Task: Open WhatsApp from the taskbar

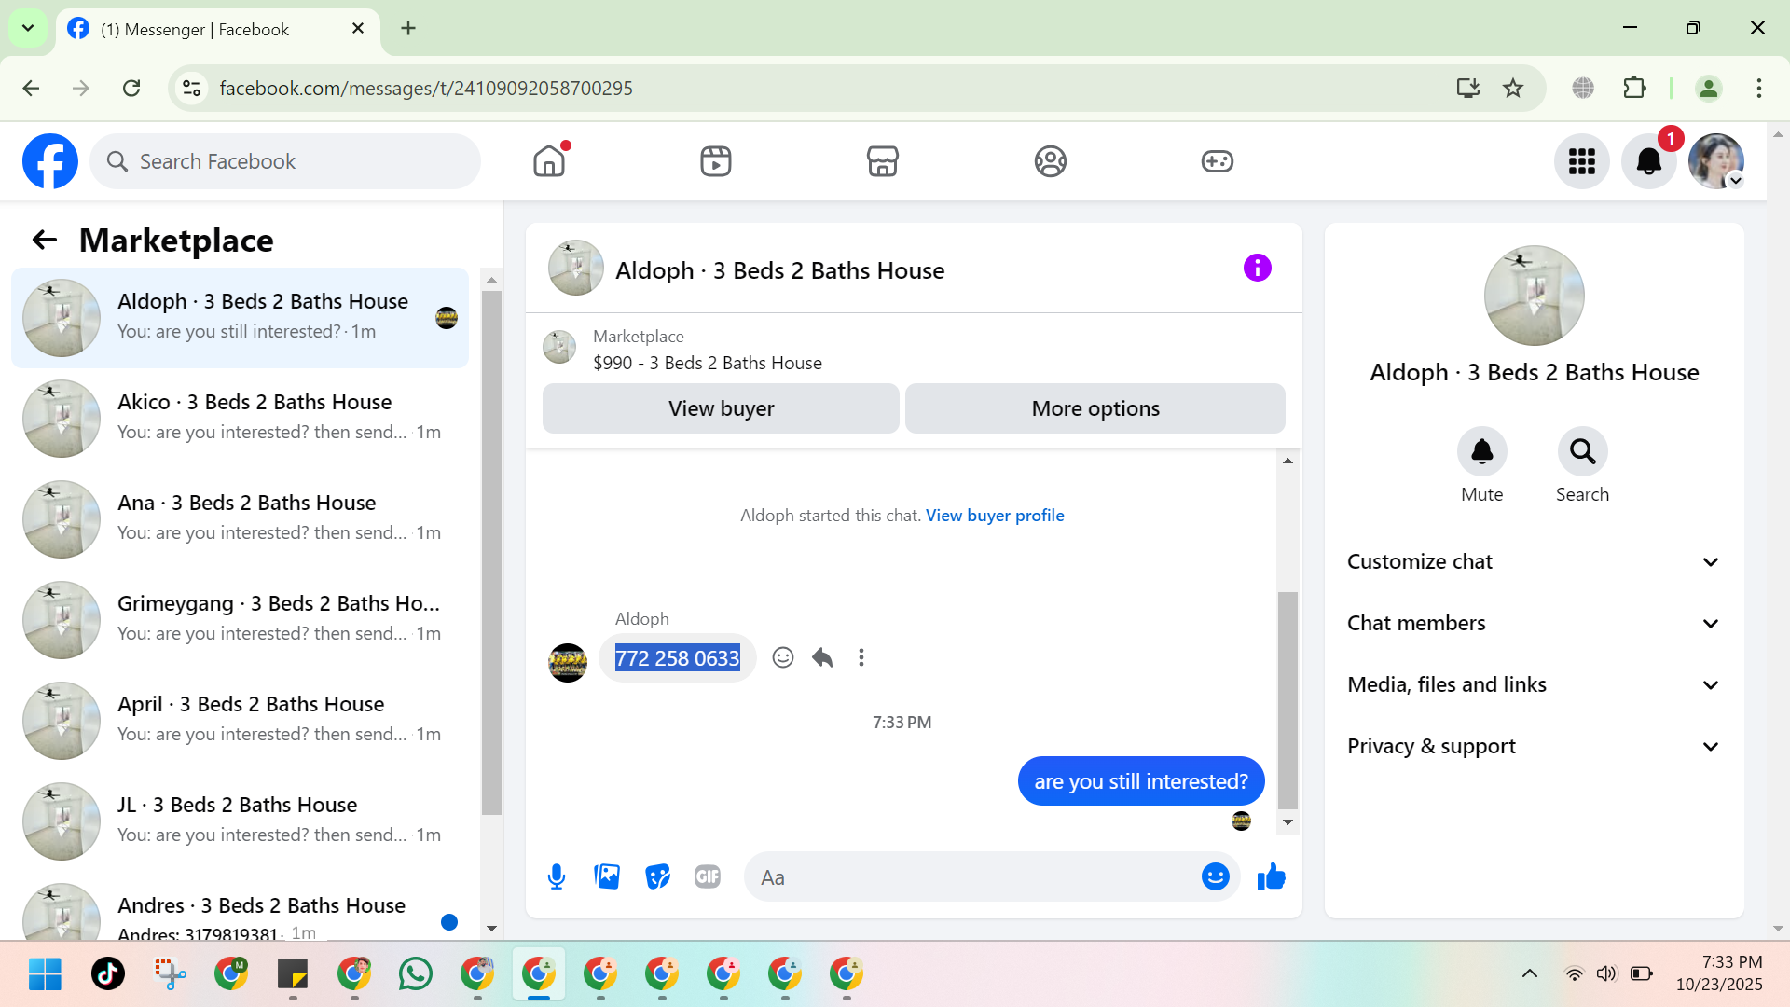Action: point(416,973)
